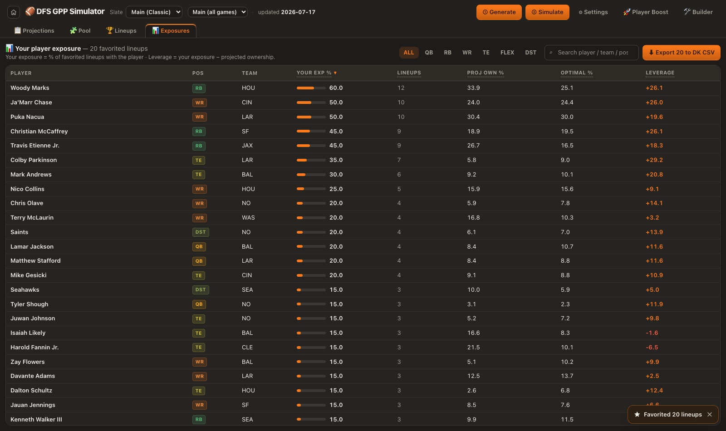Screen dimensions: 726x431
Task: Click the Simulate button
Action: (547, 12)
